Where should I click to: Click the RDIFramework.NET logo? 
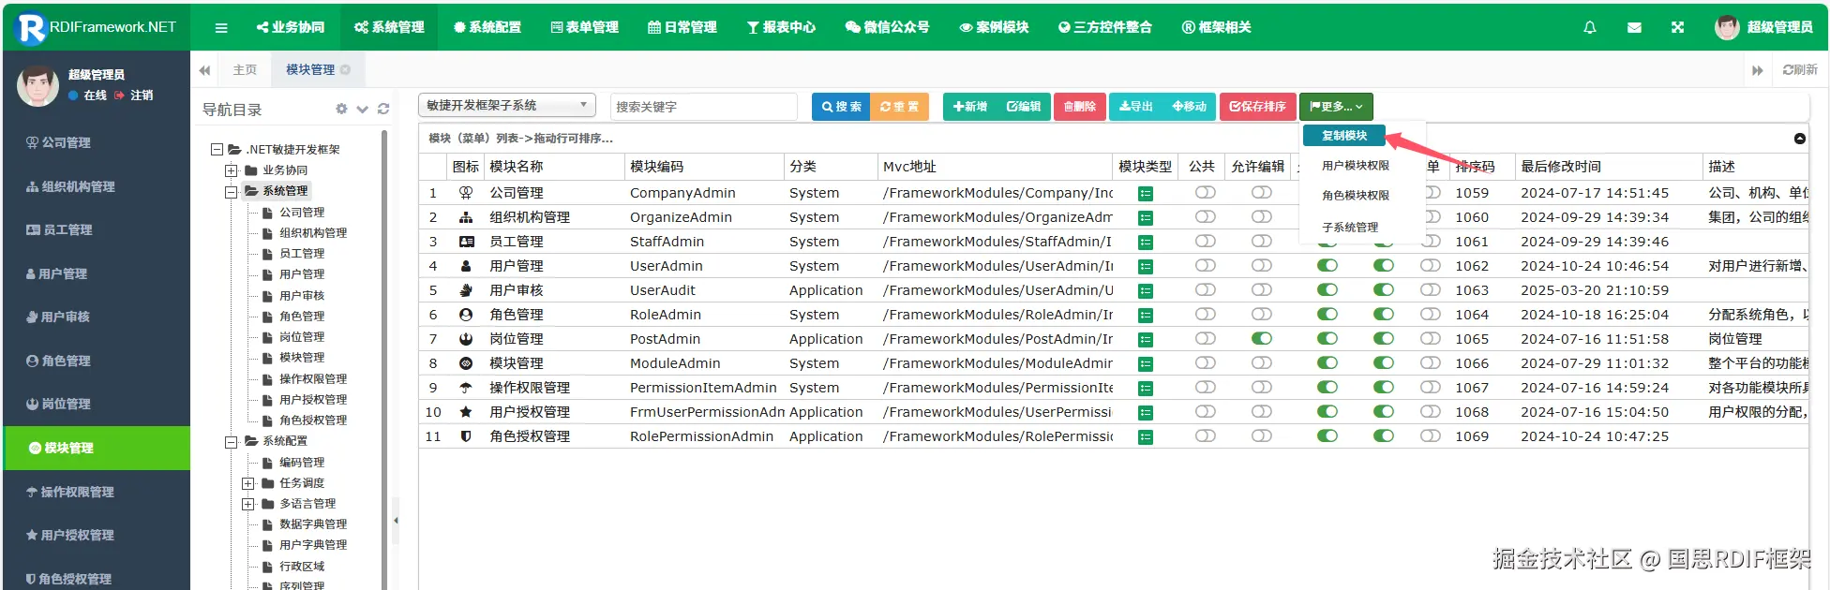[x=97, y=27]
